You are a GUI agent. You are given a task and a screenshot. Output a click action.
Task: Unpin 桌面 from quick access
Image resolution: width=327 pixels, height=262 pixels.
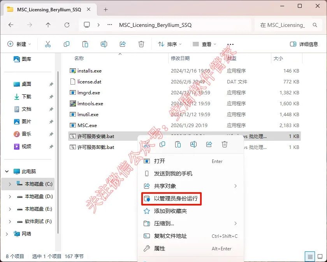pyautogui.click(x=51, y=84)
